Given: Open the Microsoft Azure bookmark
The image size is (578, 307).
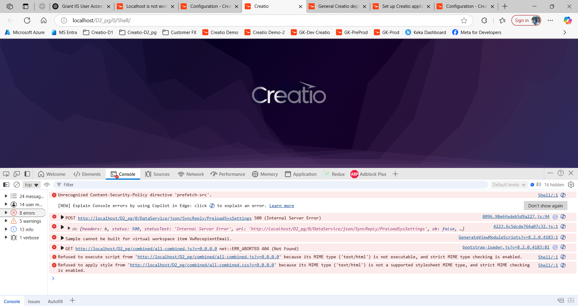Looking at the screenshot, I should point(25,33).
